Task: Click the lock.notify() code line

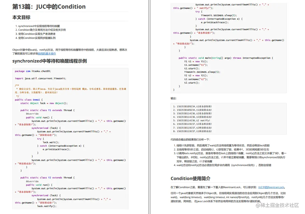Action: pyautogui.click(x=47, y=206)
